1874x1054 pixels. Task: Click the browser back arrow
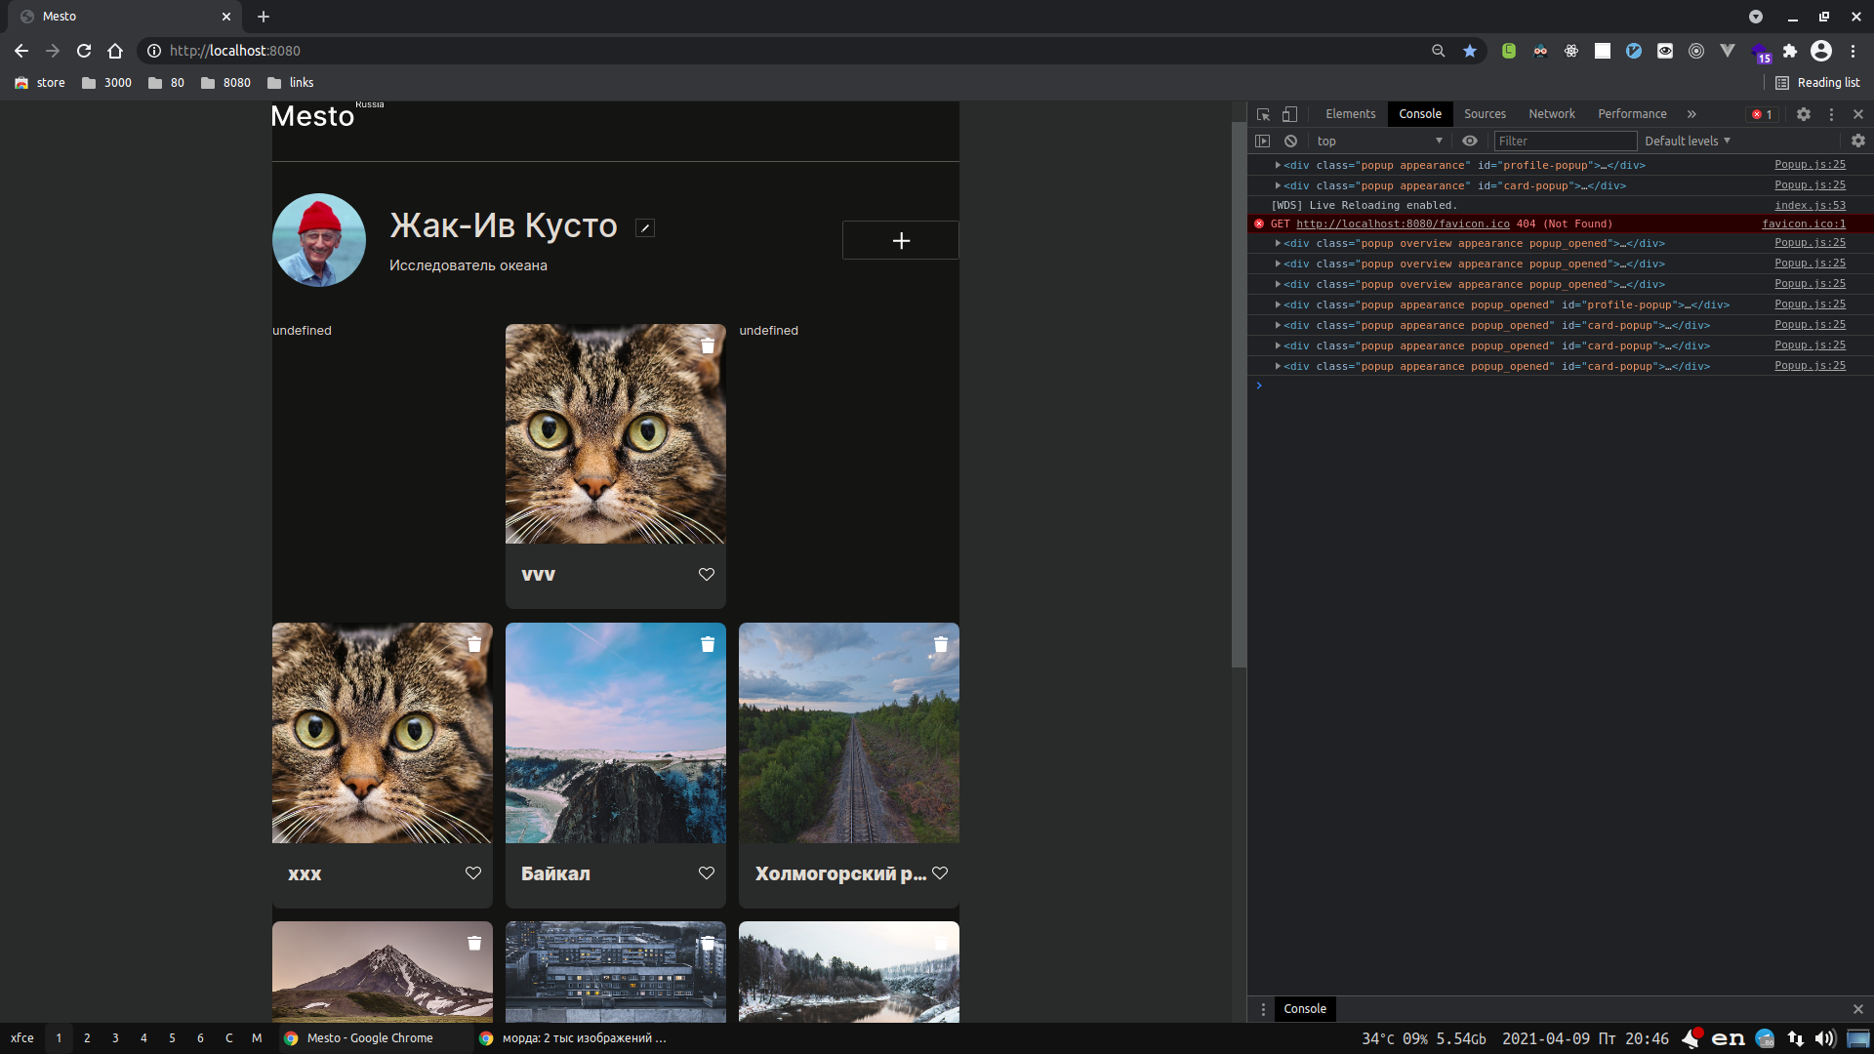pyautogui.click(x=21, y=51)
